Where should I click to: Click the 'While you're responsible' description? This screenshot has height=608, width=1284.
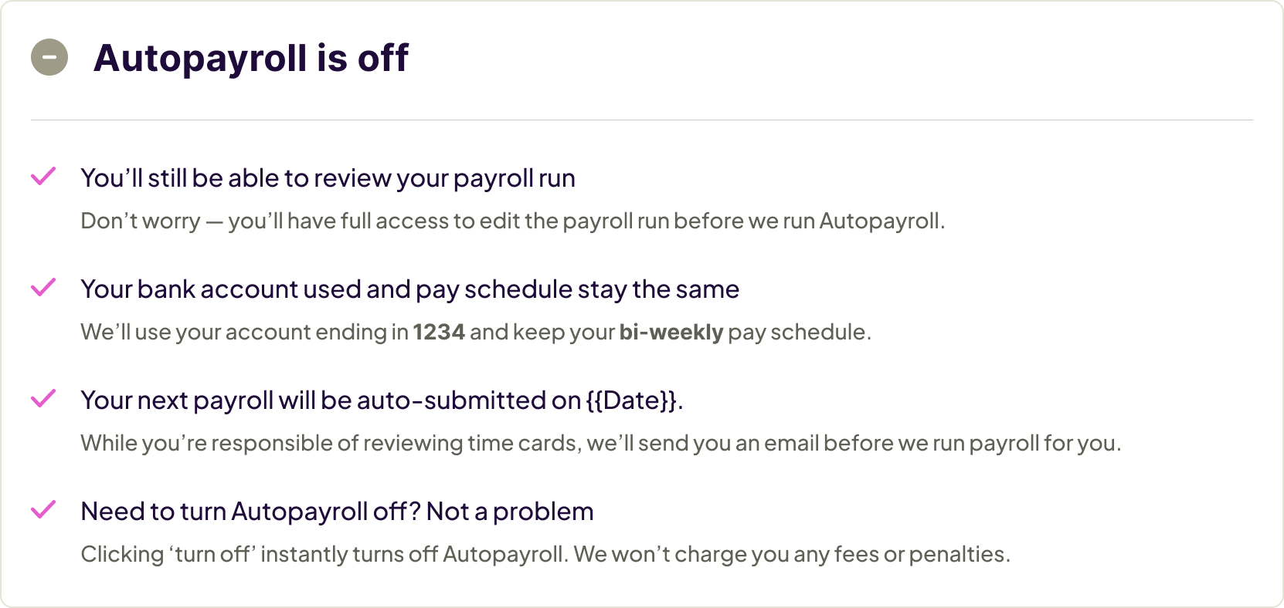pos(600,444)
